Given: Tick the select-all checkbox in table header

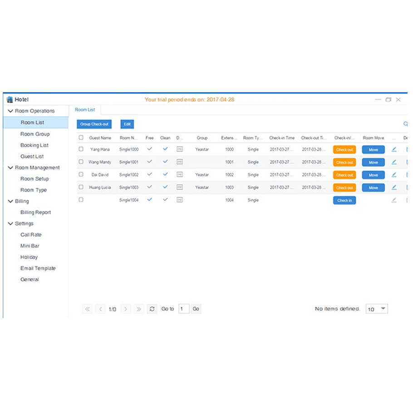Looking at the screenshot, I should pyautogui.click(x=81, y=138).
